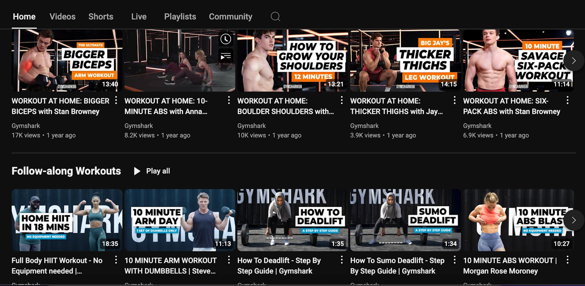585x286 pixels.
Task: Click Add to queue icon on 10-Minute Abs thumbnail
Action: [226, 56]
